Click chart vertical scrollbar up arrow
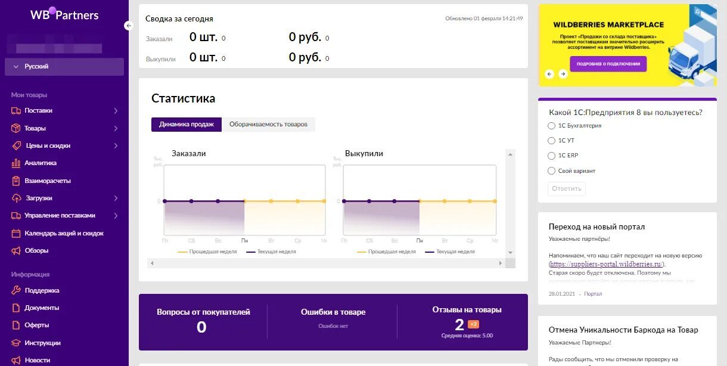 (x=510, y=154)
